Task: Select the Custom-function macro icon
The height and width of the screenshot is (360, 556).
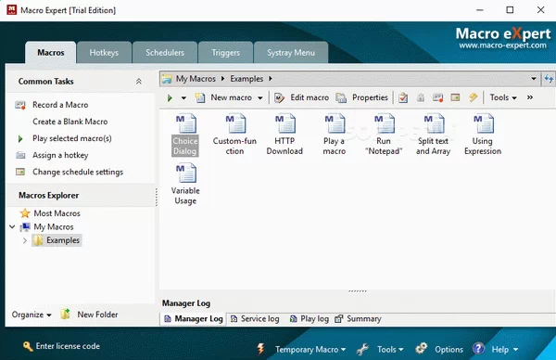Action: (x=234, y=135)
